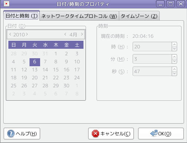Select day 4 in the 日 column
Screen dimensions: 187x143
coord(13,62)
